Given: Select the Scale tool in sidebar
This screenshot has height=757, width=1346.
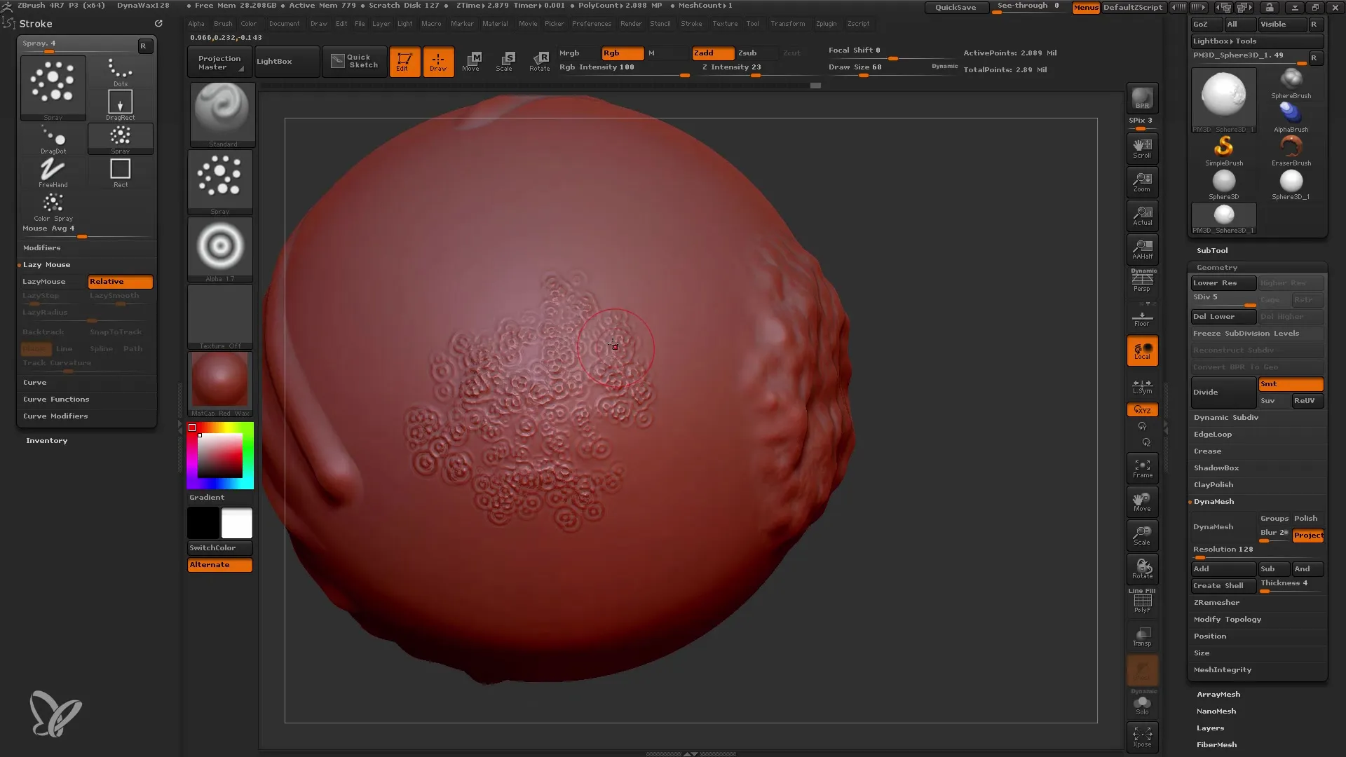Looking at the screenshot, I should pyautogui.click(x=1143, y=533).
